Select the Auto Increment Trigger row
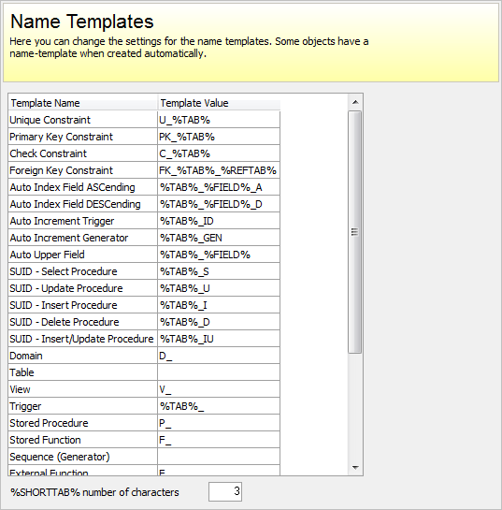502x510 pixels. click(83, 221)
